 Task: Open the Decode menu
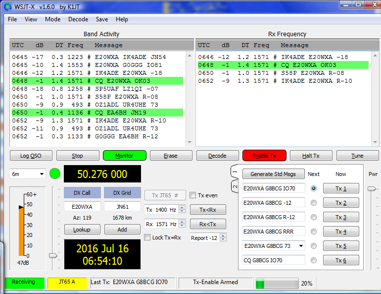pos(78,19)
